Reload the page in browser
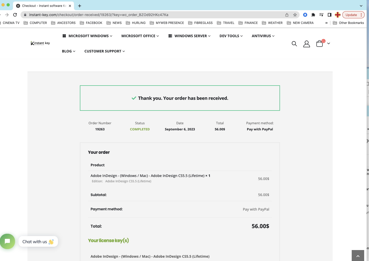 [15, 15]
